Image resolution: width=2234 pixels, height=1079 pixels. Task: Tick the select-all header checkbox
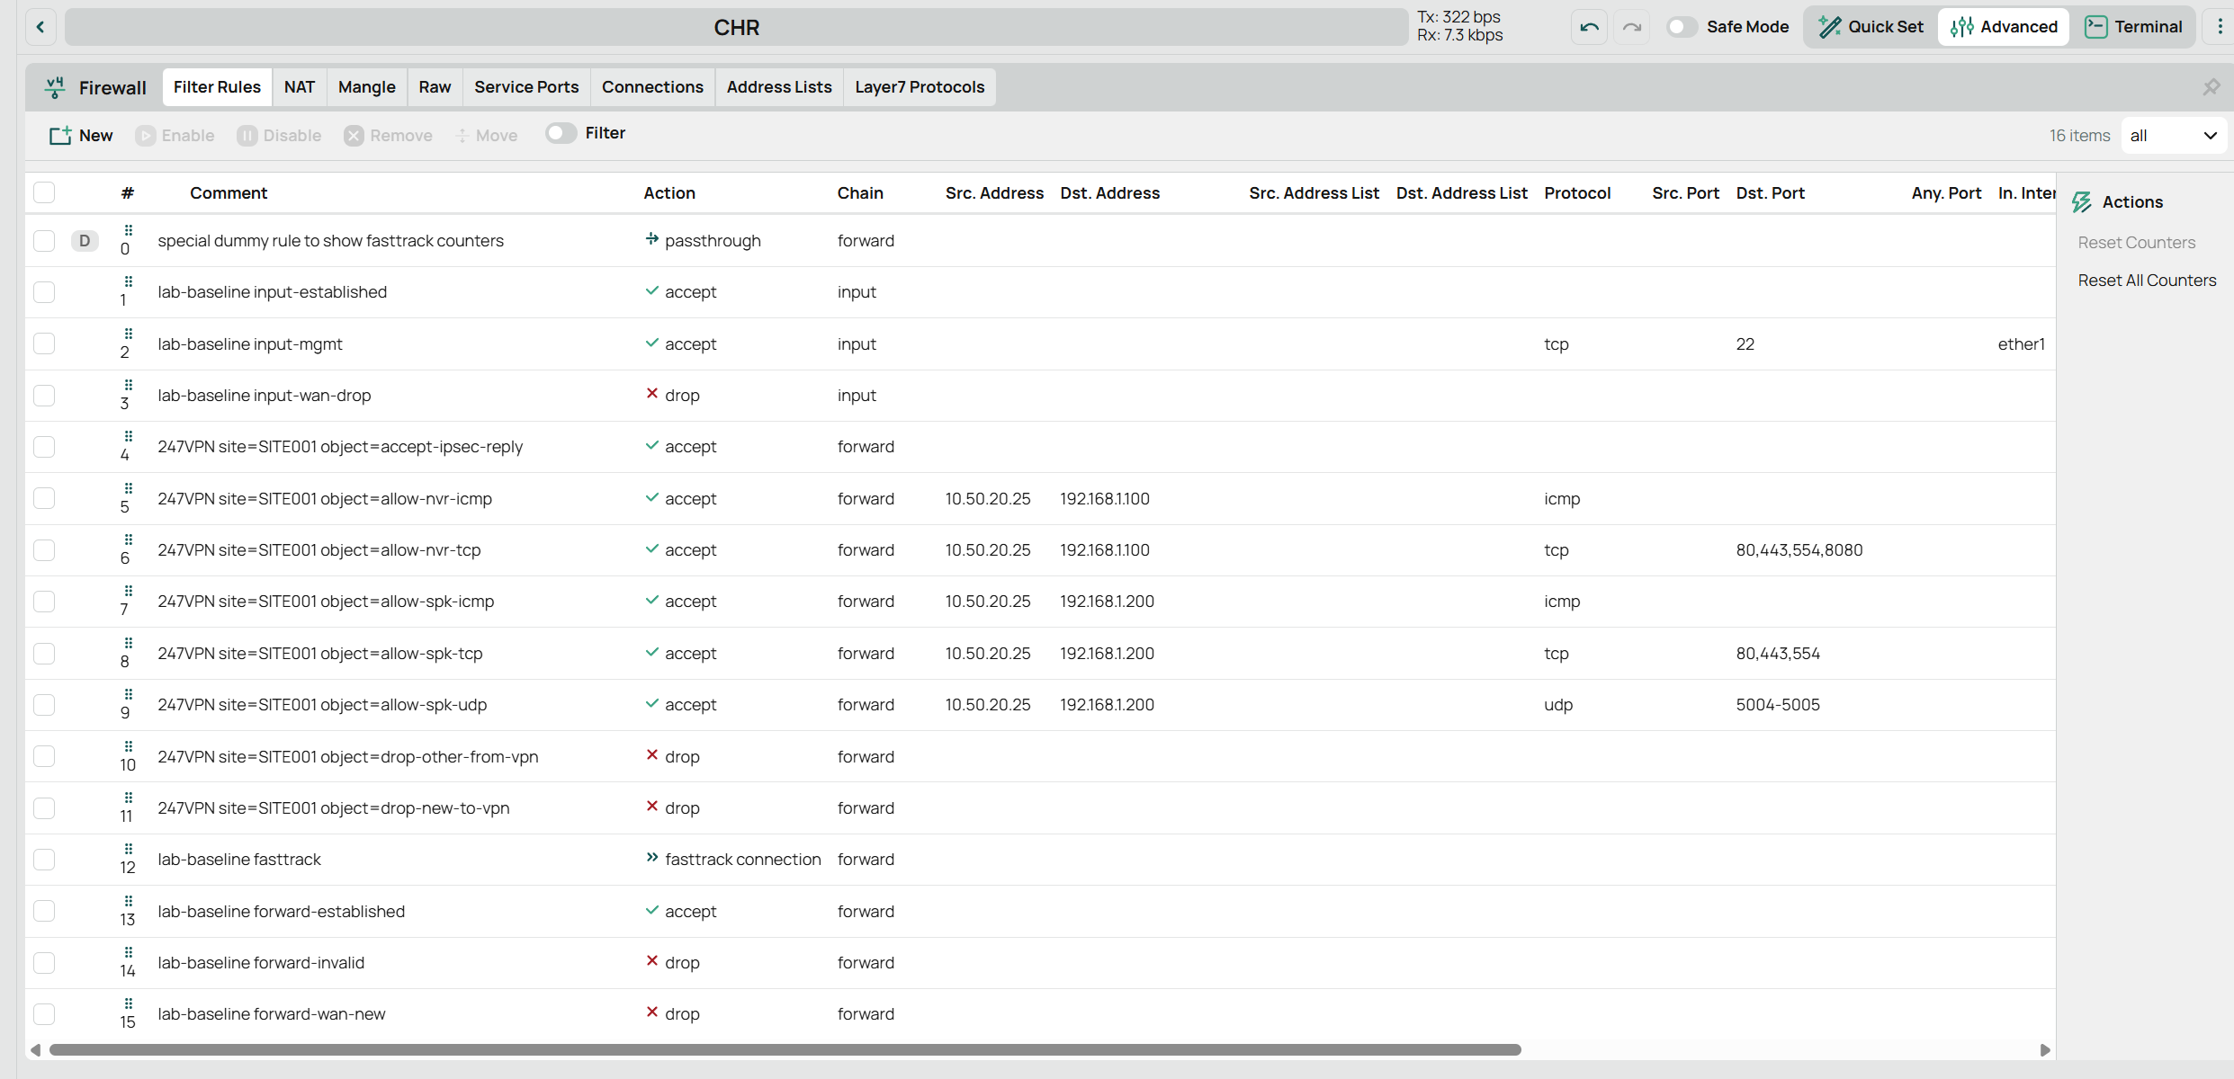click(44, 192)
